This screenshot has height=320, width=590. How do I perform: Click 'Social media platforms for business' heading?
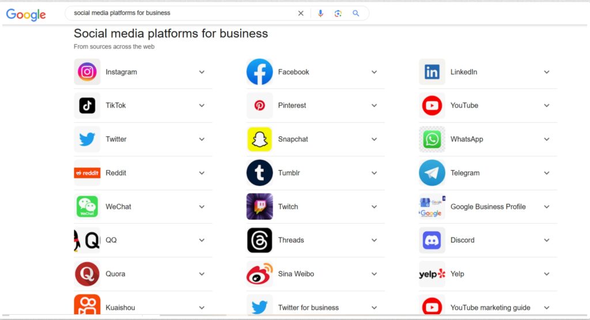click(171, 33)
